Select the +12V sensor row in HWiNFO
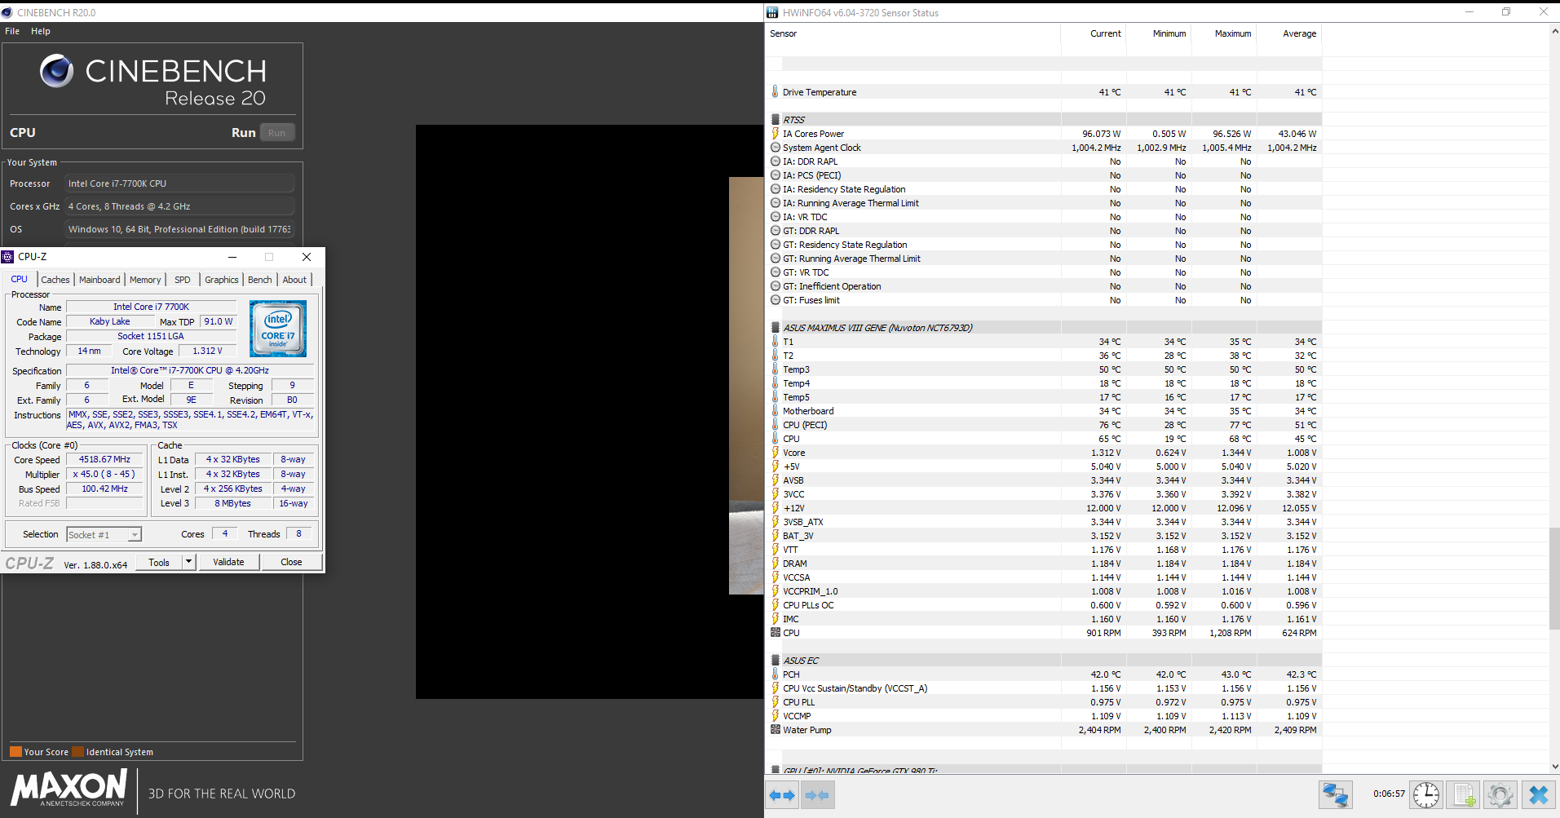Screen dimensions: 1560x818 [x=1044, y=508]
